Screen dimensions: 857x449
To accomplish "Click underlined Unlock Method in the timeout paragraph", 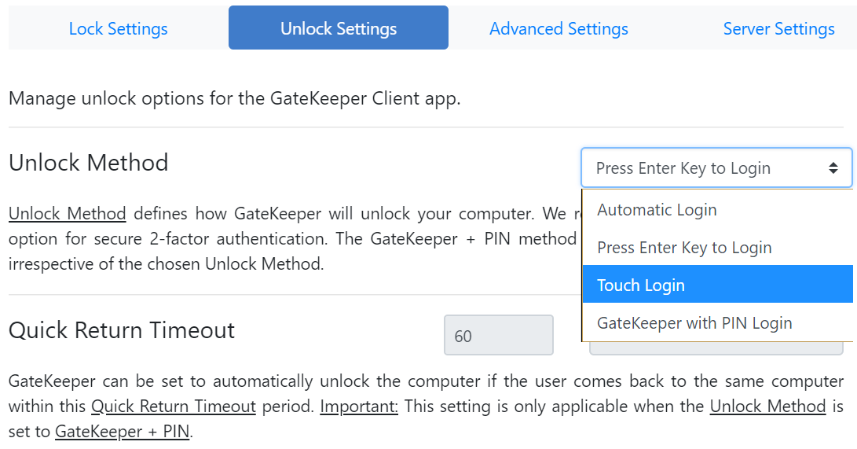I will tap(767, 407).
